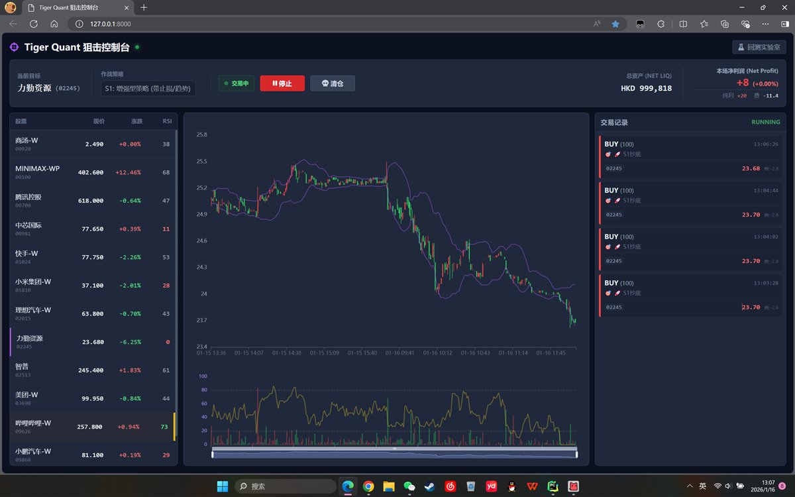The height and width of the screenshot is (497, 795).
Task: Reload the page with refresh icon
Action: tap(34, 24)
